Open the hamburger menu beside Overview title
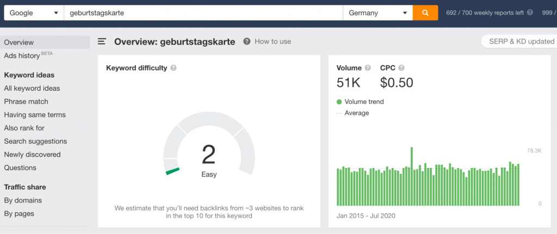 point(102,41)
